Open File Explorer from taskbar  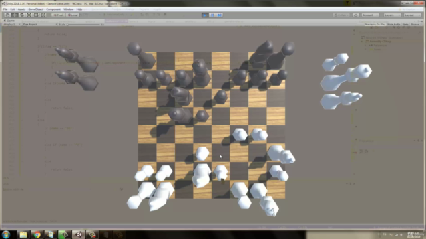point(23,234)
